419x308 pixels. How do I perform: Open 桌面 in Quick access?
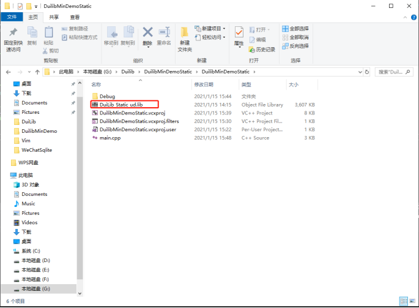pyautogui.click(x=26, y=84)
